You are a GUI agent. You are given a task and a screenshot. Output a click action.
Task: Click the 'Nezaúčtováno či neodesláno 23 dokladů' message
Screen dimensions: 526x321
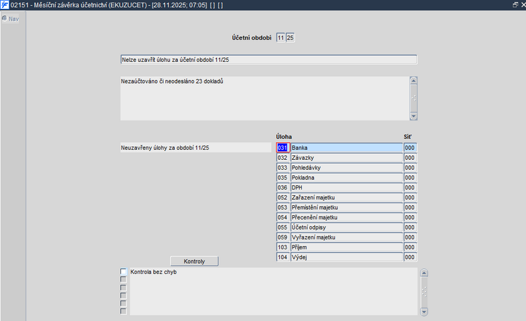pyautogui.click(x=172, y=82)
